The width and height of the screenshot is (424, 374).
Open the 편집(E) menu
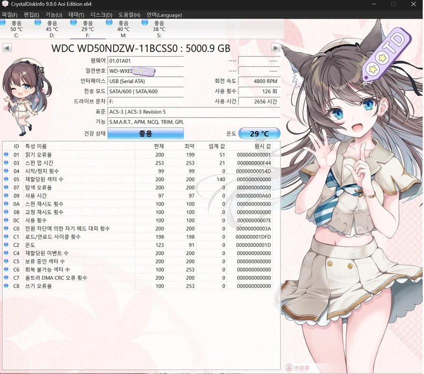coord(31,15)
